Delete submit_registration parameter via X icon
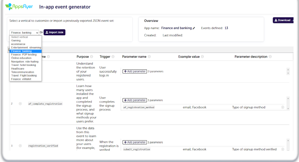Screen dimensions: 299x162 coord(283,149)
